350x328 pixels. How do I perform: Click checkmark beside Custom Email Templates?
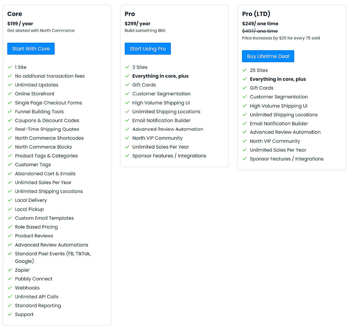tap(10, 218)
